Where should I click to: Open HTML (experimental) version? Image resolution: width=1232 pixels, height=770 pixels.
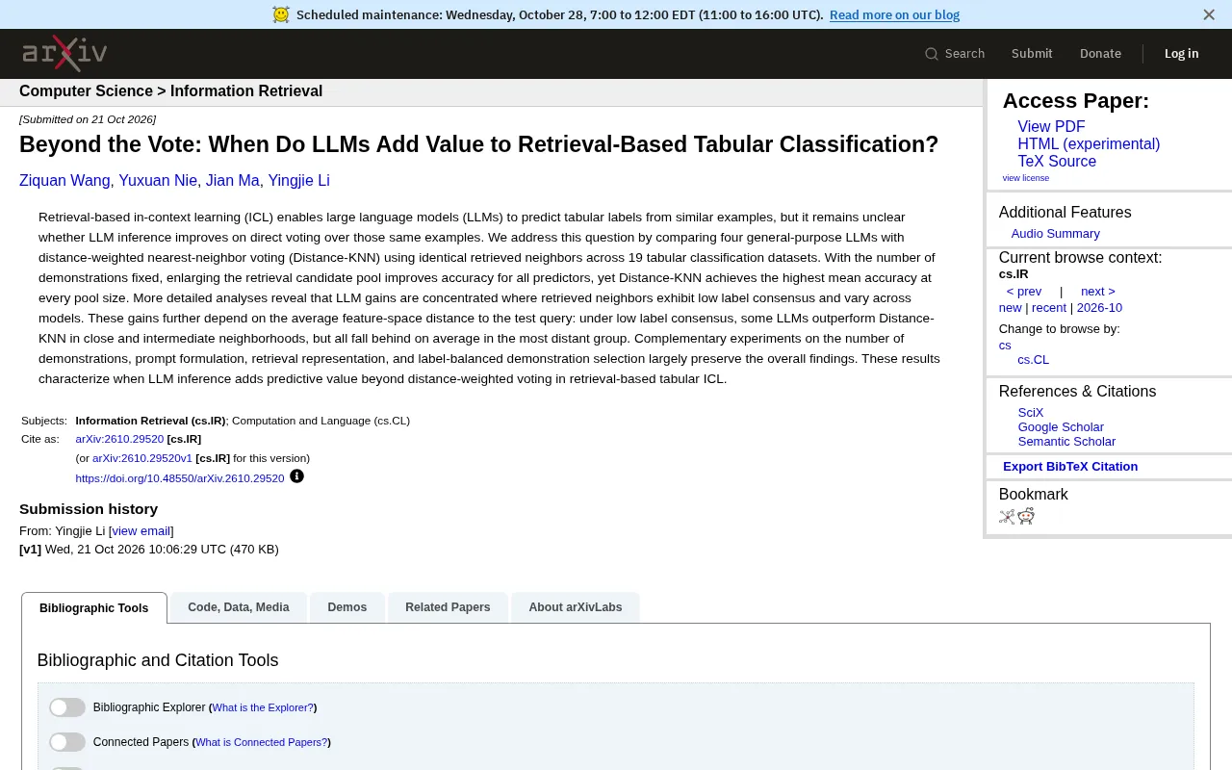point(1089,144)
